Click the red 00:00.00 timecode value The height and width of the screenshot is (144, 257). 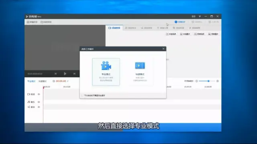61,81
